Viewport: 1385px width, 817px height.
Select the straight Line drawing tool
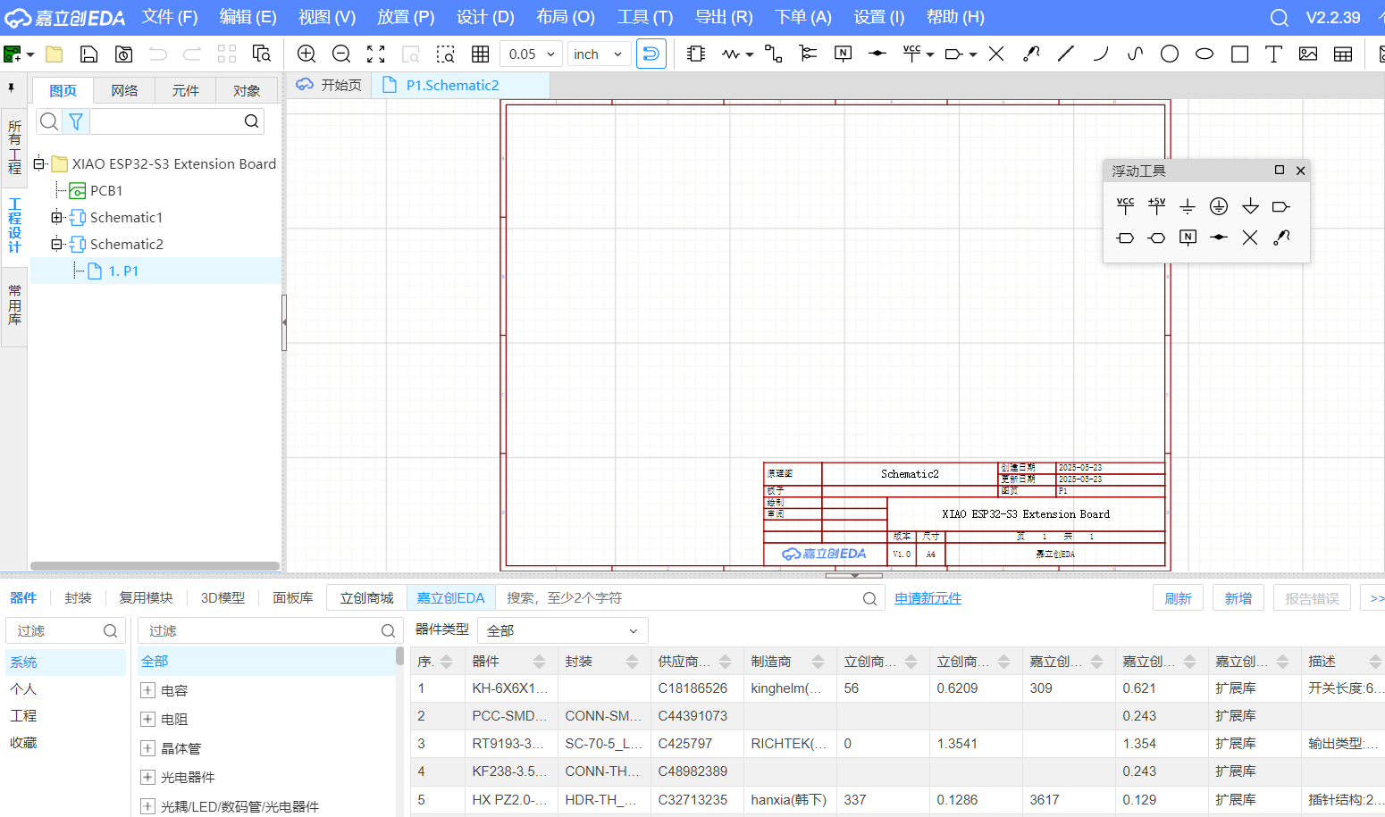(1066, 54)
